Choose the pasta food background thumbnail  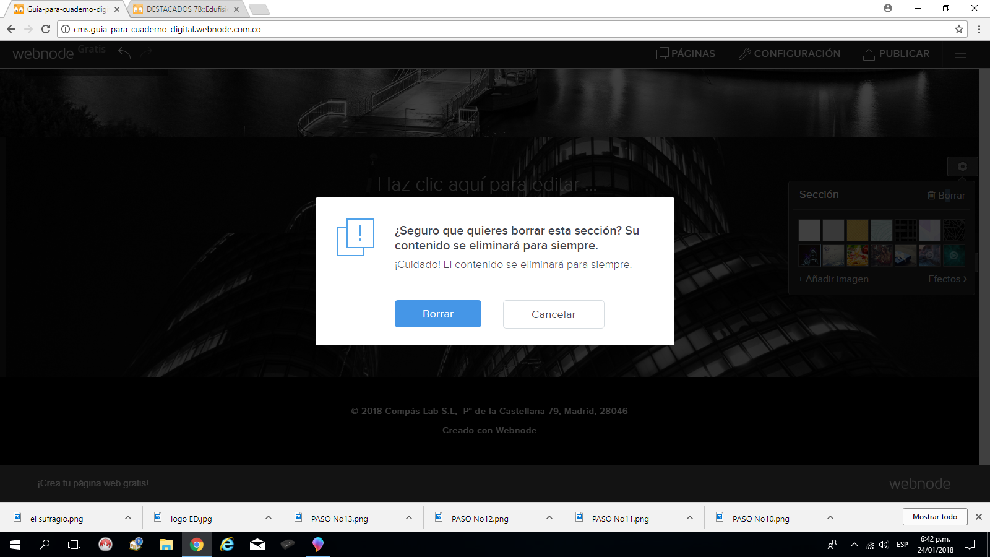(858, 255)
